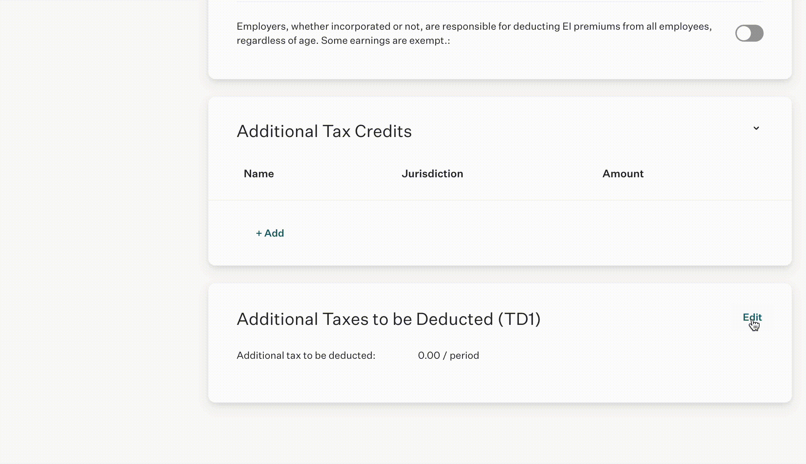This screenshot has width=806, height=464.
Task: Click the EI premiums employer description text
Action: tap(474, 33)
